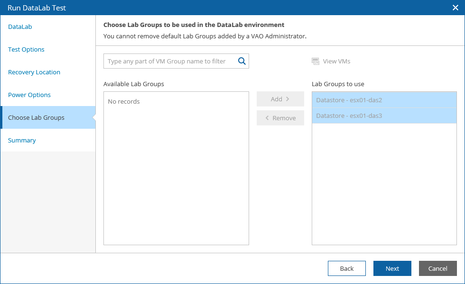Open the Test Options step

point(26,50)
